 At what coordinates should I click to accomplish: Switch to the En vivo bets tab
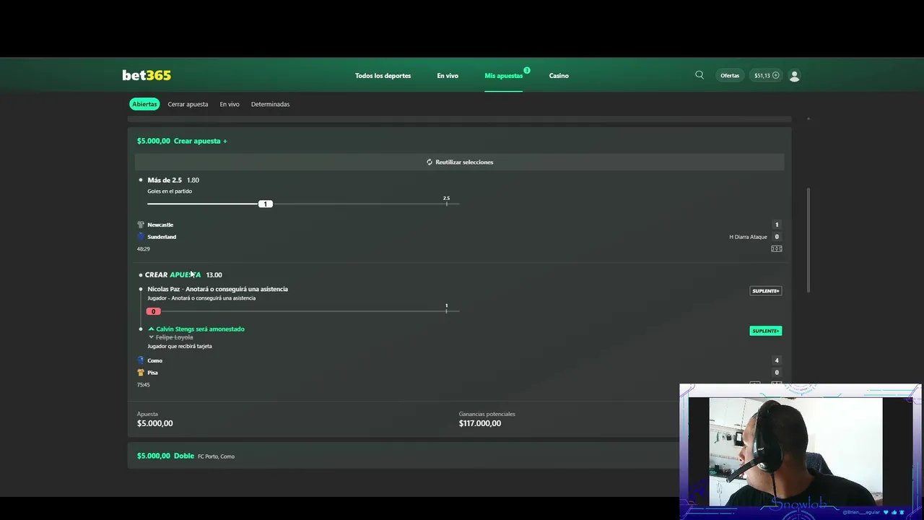tap(230, 104)
